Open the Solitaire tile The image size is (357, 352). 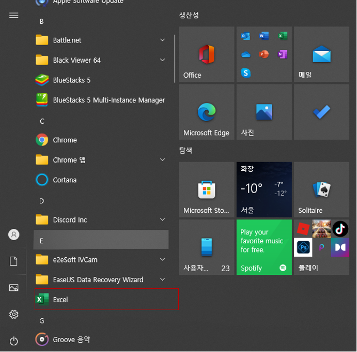point(321,189)
